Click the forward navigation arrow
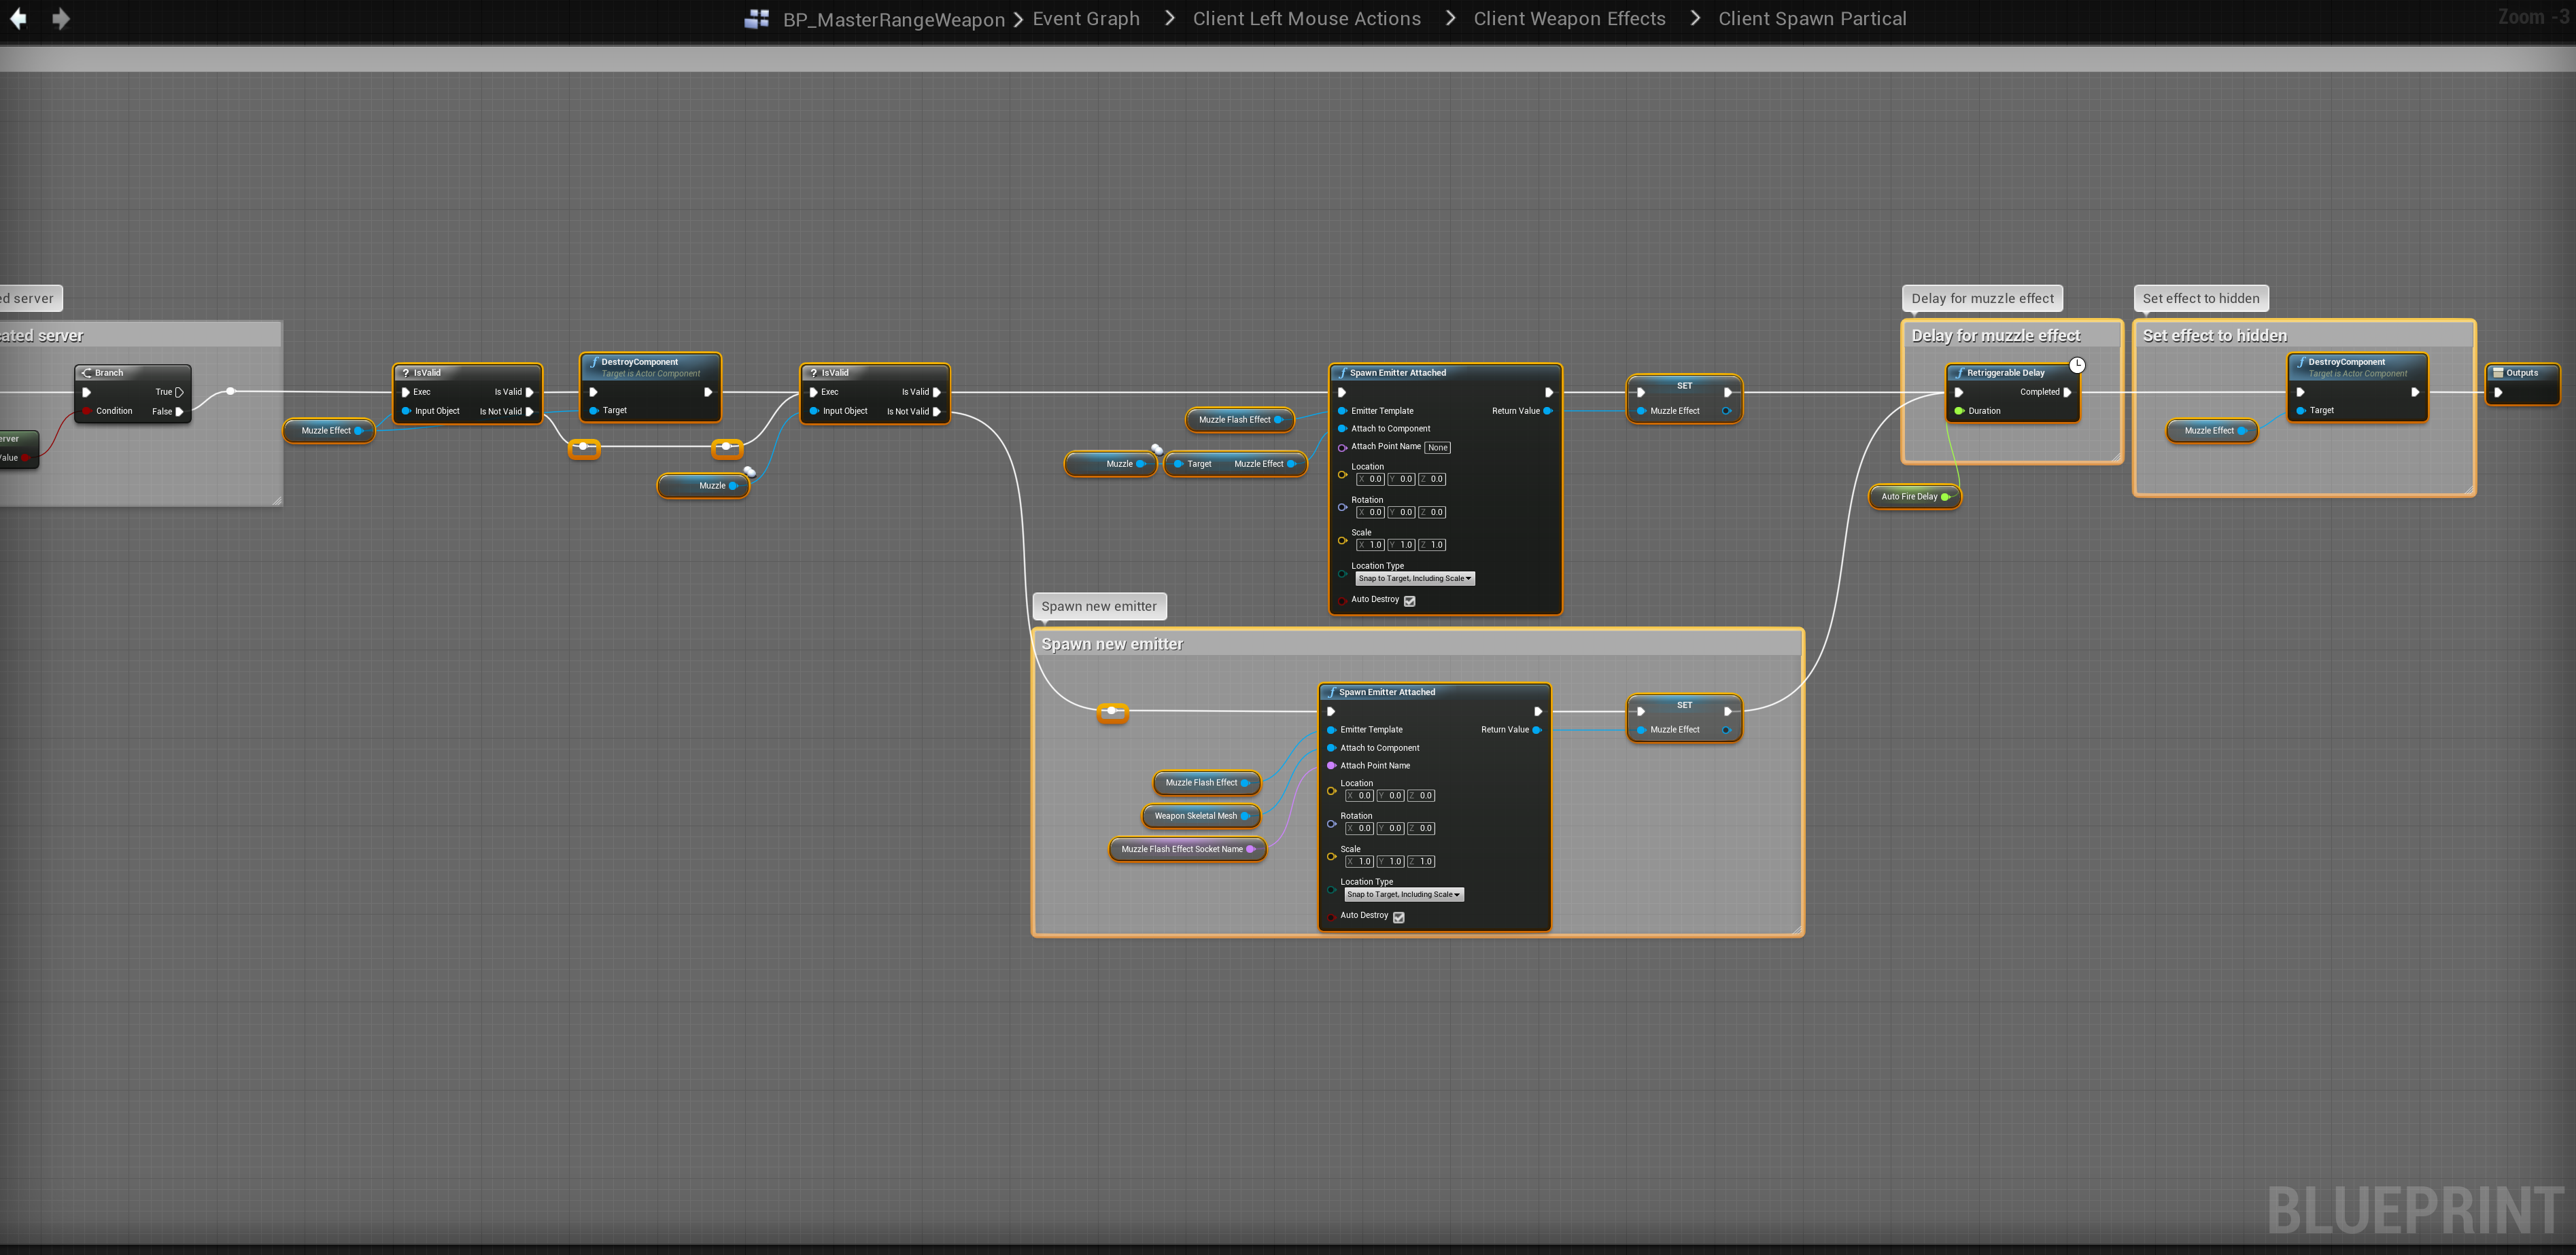2576x1255 pixels. click(61, 19)
